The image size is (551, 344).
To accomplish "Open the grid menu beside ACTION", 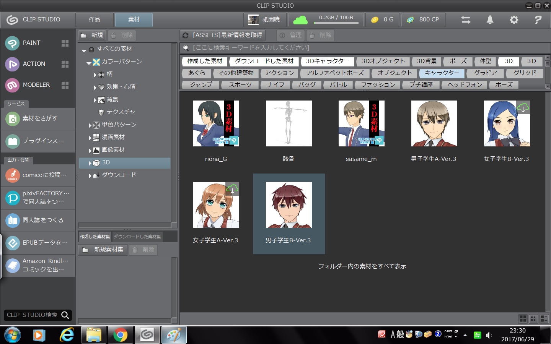I will (x=65, y=64).
